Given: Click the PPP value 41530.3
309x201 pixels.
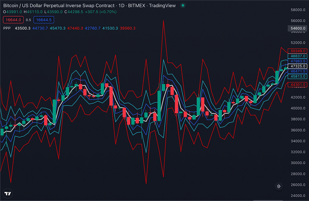Looking at the screenshot, I should tap(110, 28).
